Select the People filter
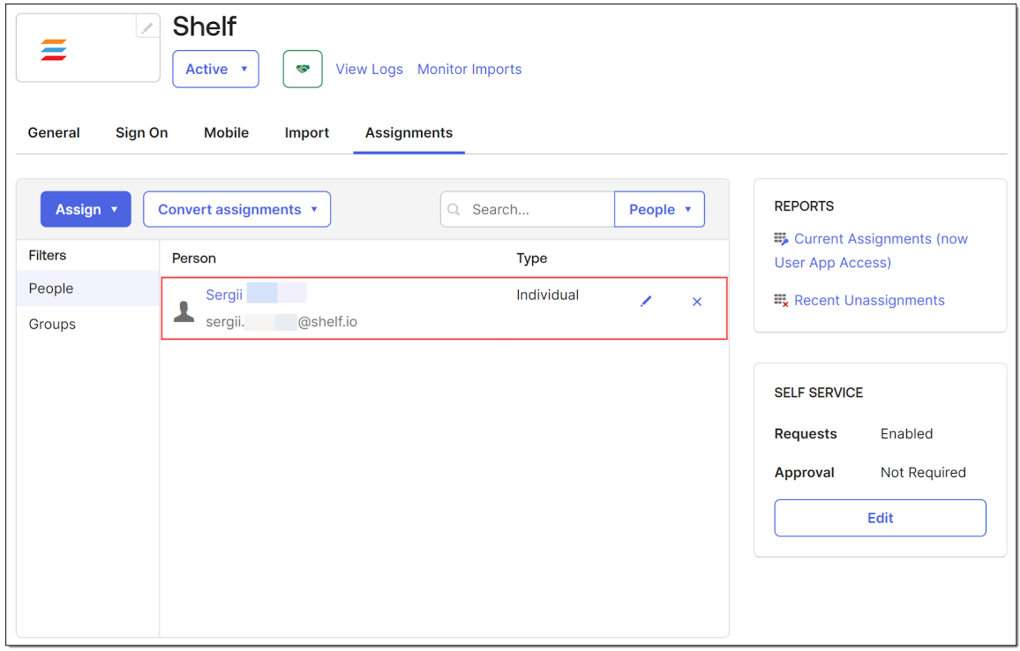1020x651 pixels. [88, 288]
